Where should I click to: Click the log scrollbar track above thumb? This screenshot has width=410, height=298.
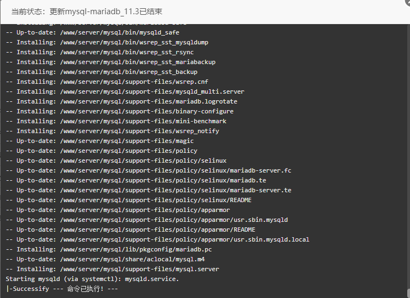coord(408,157)
